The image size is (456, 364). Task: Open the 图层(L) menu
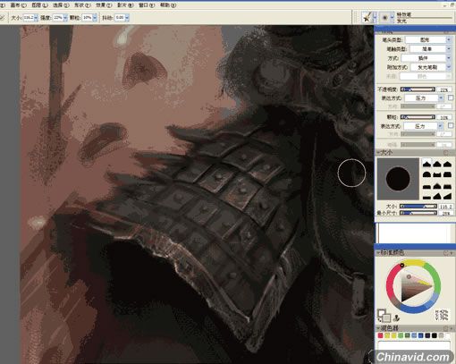pos(39,5)
